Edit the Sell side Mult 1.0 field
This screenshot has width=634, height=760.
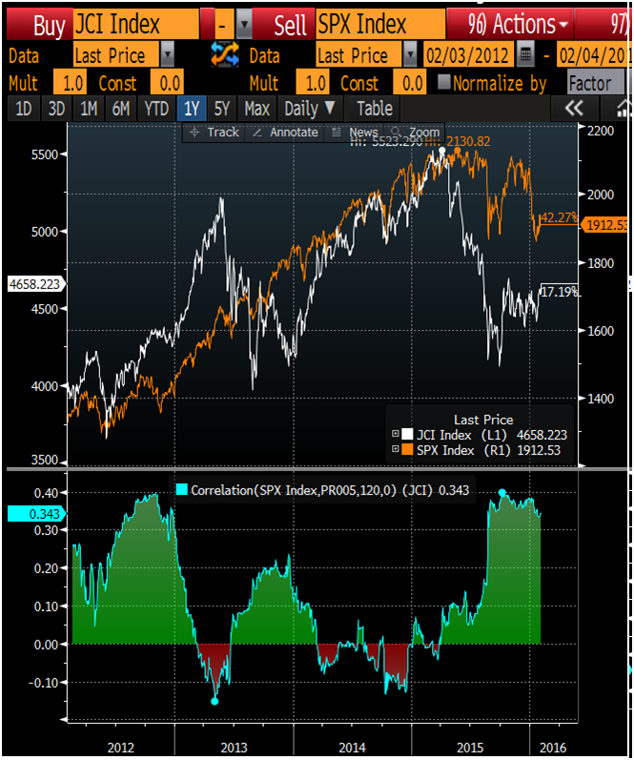click(313, 83)
